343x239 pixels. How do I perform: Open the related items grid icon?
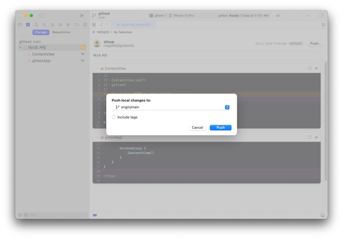[x=94, y=25]
